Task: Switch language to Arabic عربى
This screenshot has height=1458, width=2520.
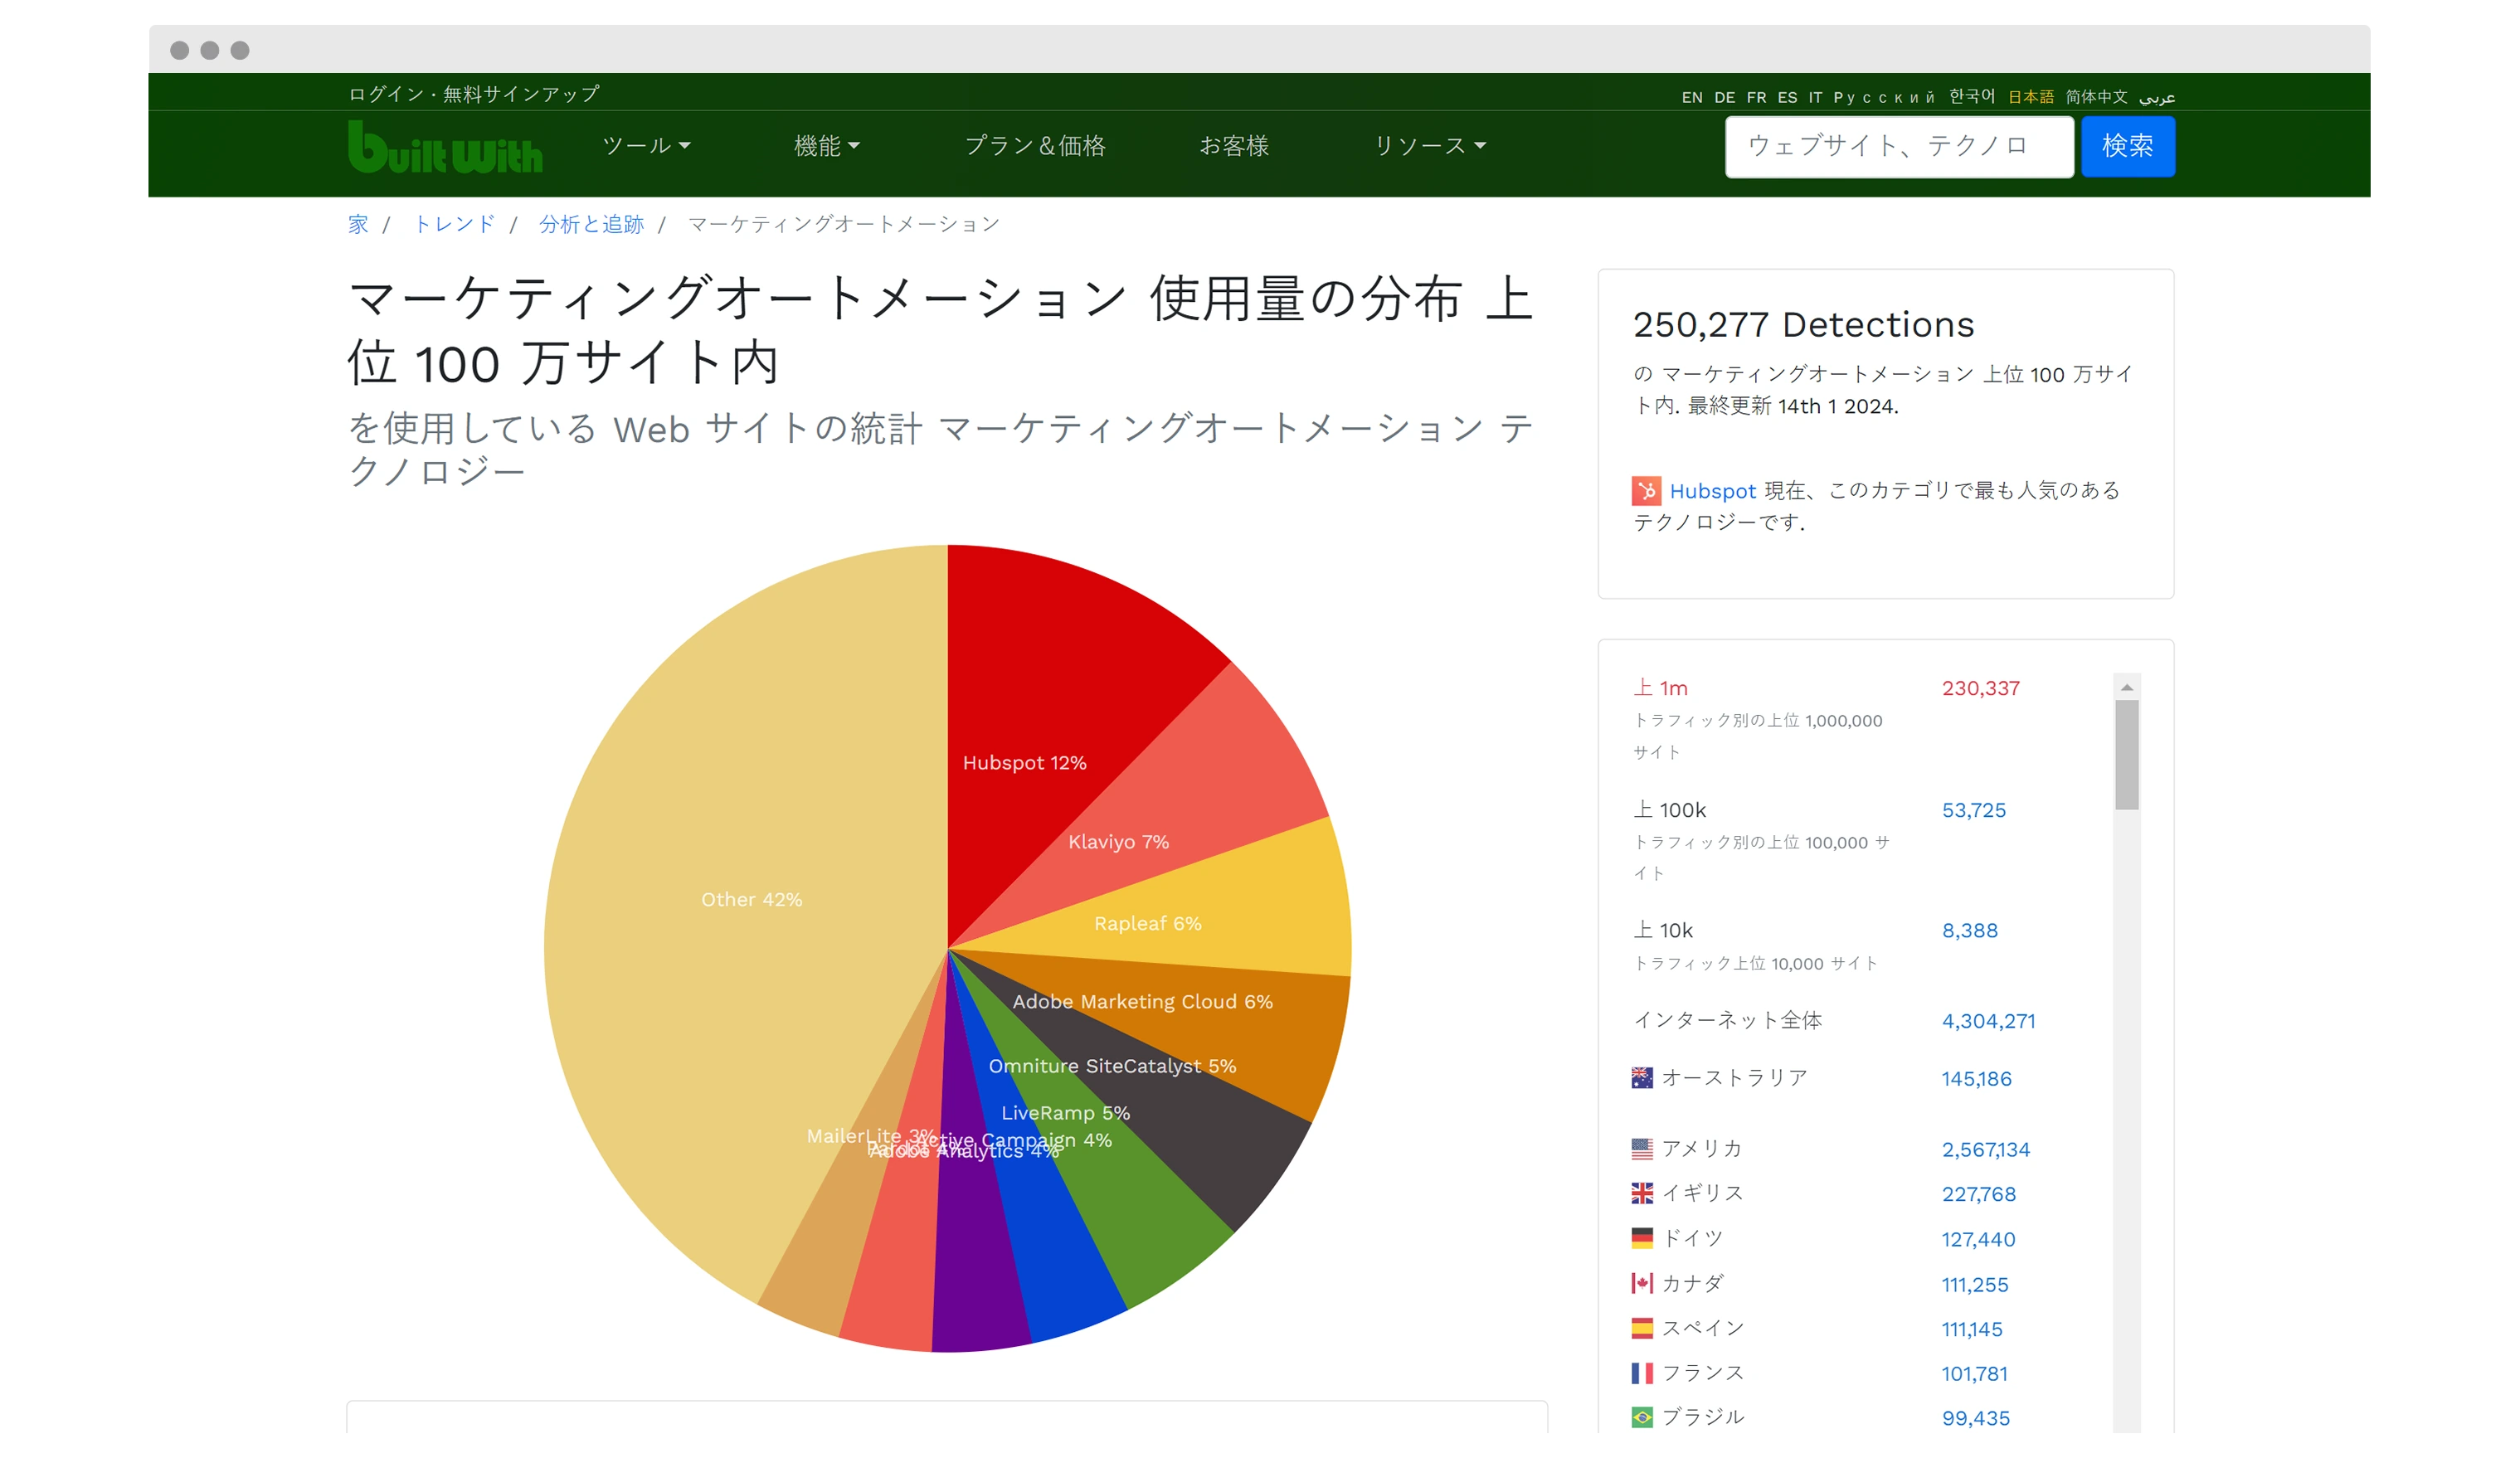Action: (2157, 97)
